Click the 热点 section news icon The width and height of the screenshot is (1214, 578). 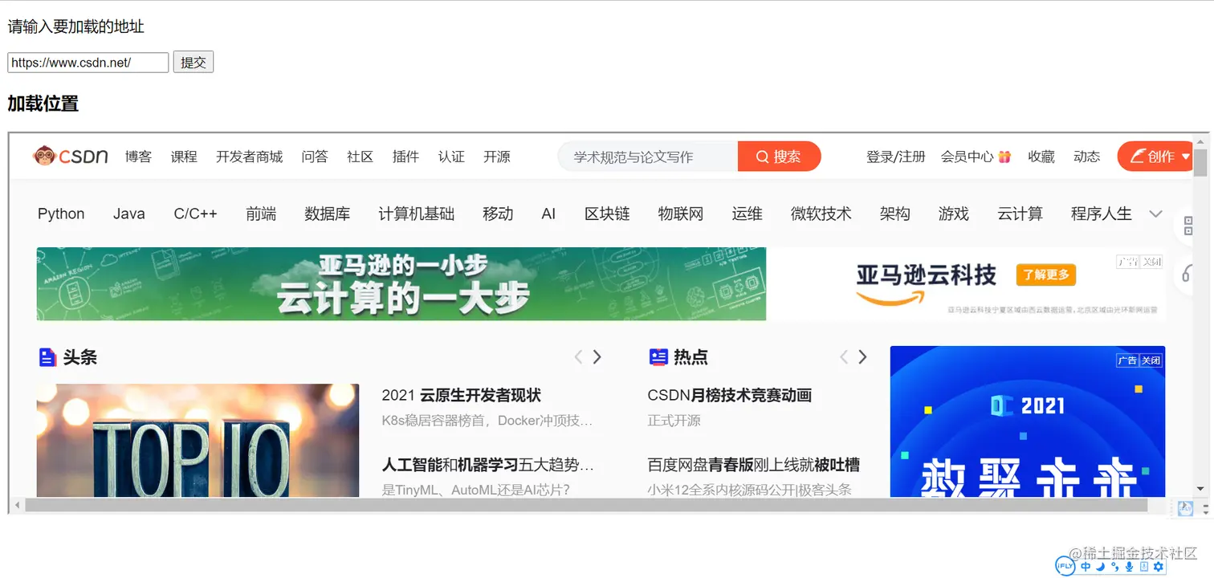pos(658,357)
